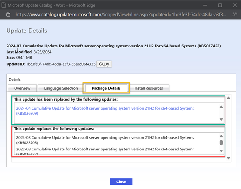Click outer panel scroll up arrow

pyautogui.click(x=229, y=98)
